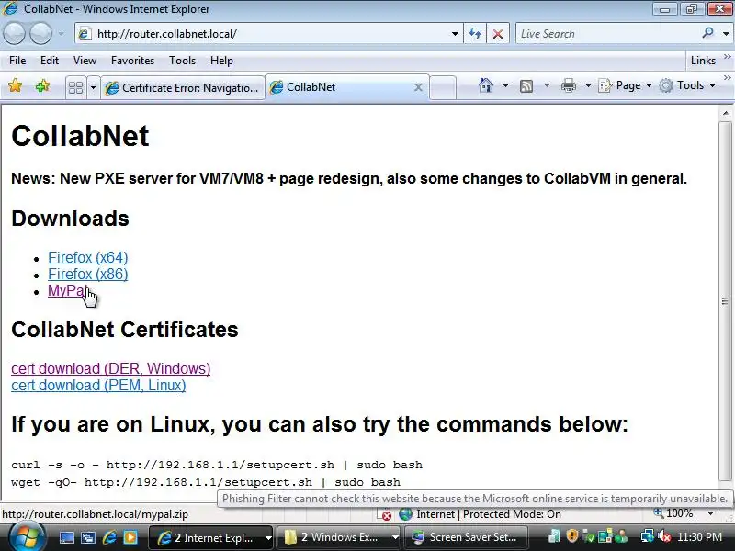735x551 pixels.
Task: Click the phishing filter status icon
Action: point(385,514)
